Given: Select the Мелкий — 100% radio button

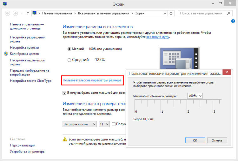Looking at the screenshot, I should [x=69, y=49].
